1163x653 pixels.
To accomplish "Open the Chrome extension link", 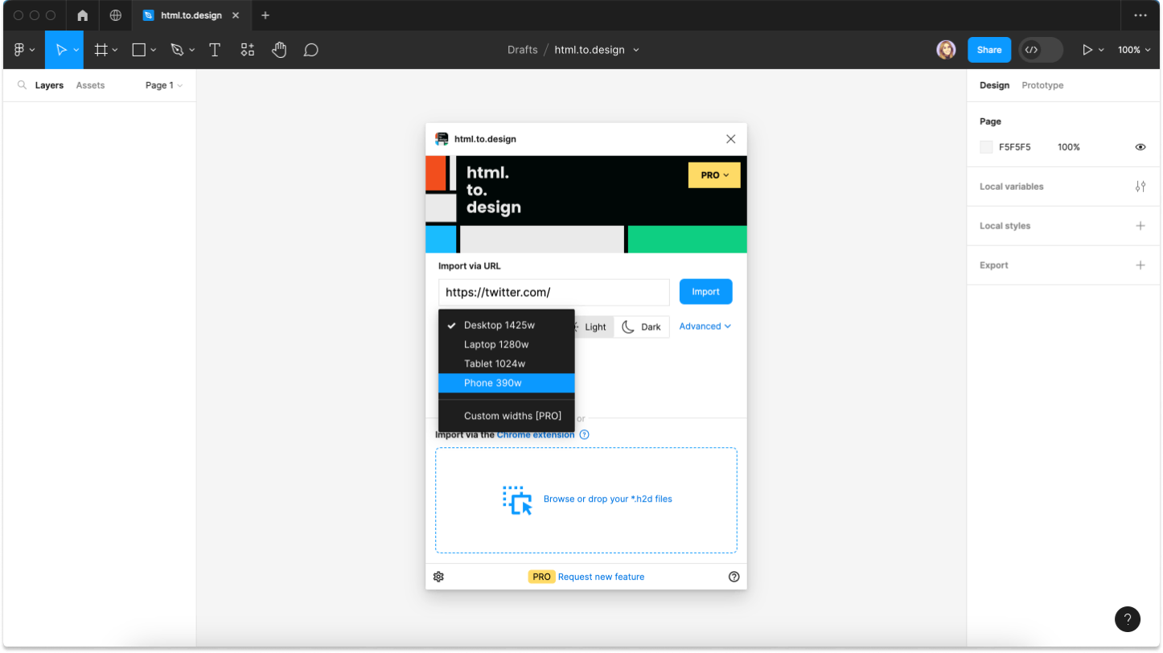I will tap(536, 435).
